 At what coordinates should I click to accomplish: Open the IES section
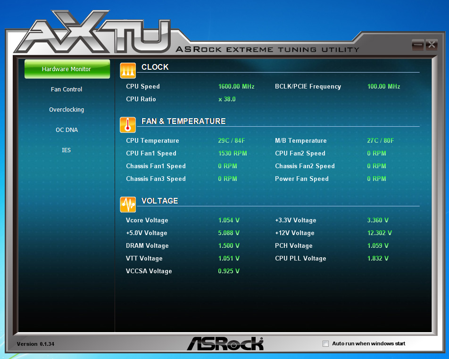pos(66,150)
